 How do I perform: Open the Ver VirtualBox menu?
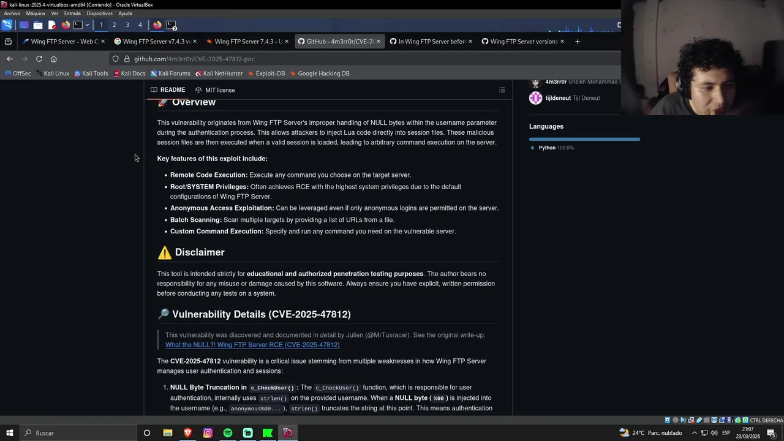coord(55,13)
